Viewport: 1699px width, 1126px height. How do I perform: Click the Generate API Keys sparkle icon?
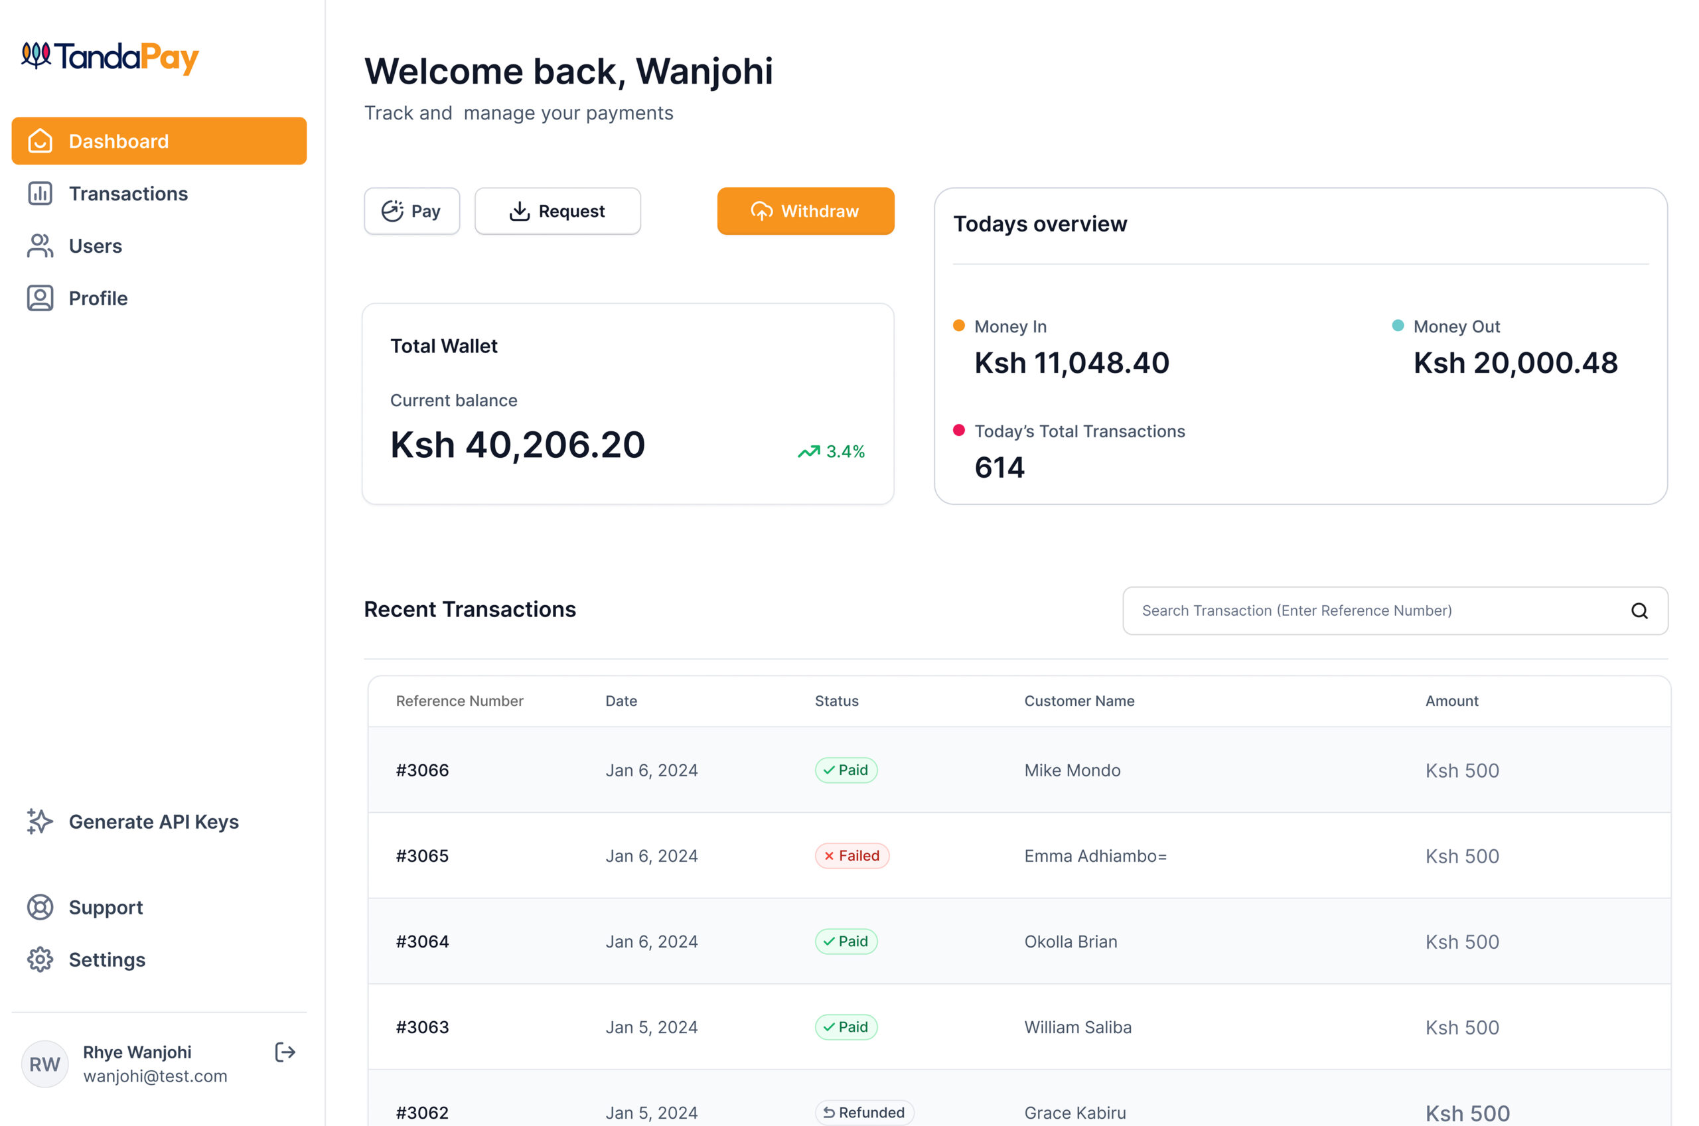(x=40, y=821)
